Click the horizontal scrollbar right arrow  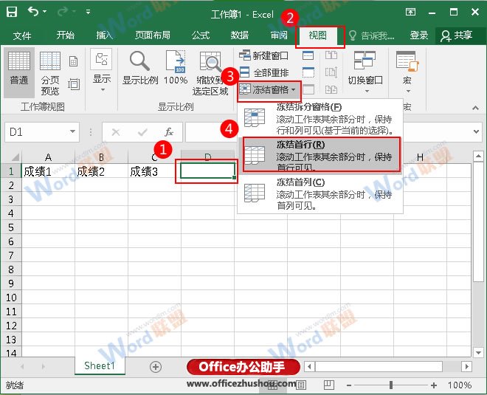tap(466, 366)
